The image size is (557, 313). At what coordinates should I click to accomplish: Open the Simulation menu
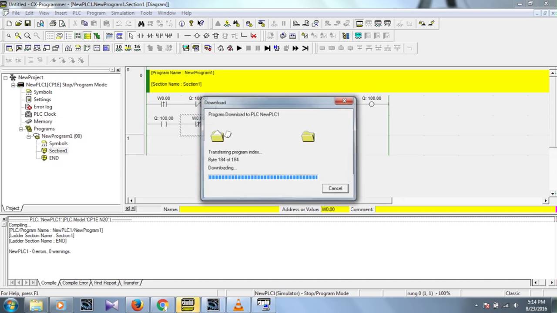point(122,13)
